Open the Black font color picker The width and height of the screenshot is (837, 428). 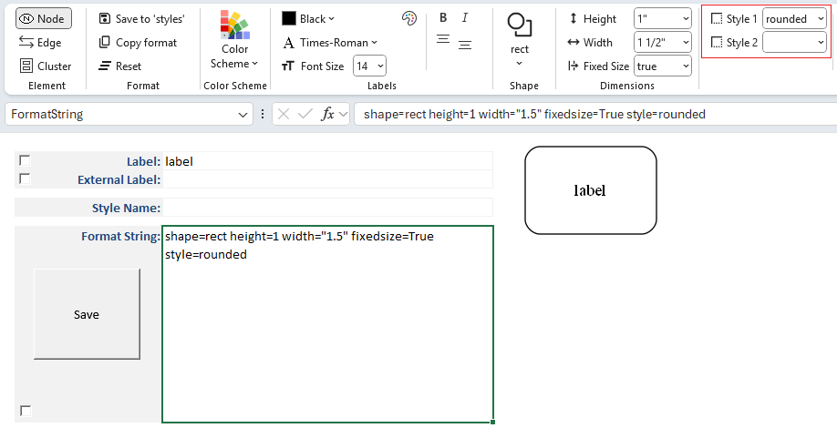coord(308,19)
